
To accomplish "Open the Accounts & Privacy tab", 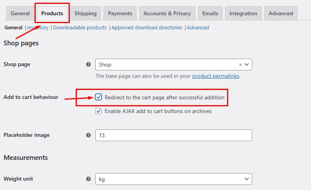I will pos(167,13).
